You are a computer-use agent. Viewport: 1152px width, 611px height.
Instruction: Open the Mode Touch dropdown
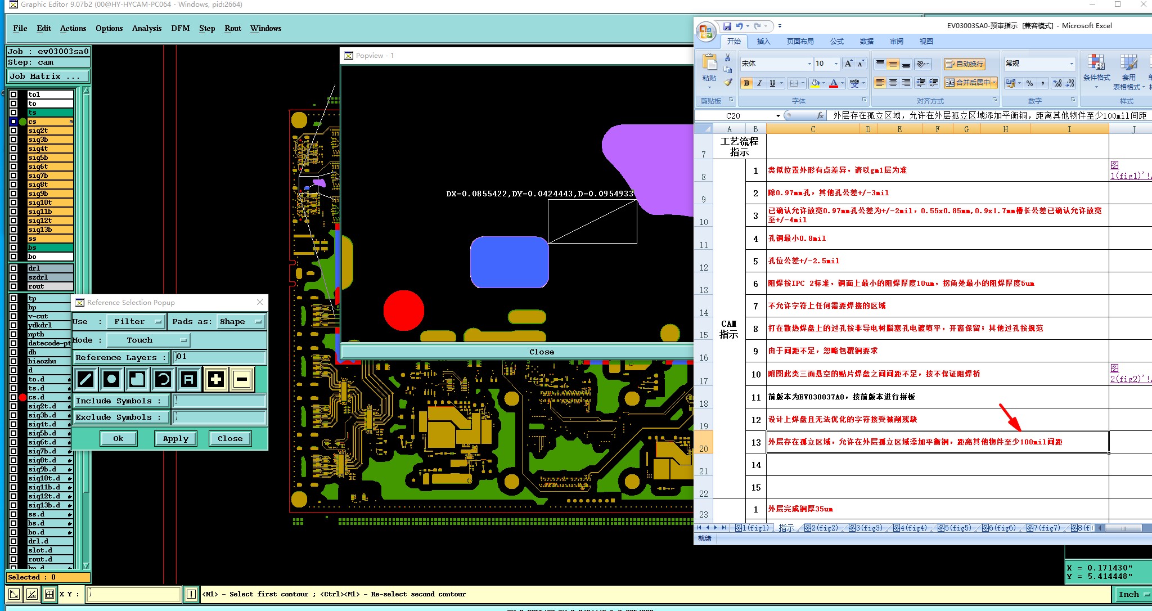pyautogui.click(x=148, y=340)
